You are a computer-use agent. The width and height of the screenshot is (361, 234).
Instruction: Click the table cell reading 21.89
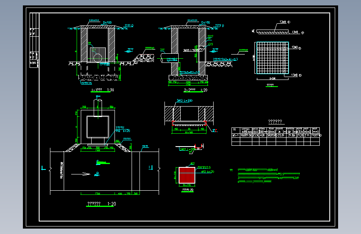[291, 135]
